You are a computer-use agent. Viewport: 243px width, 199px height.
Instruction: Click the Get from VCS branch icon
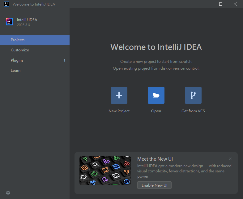click(x=193, y=95)
